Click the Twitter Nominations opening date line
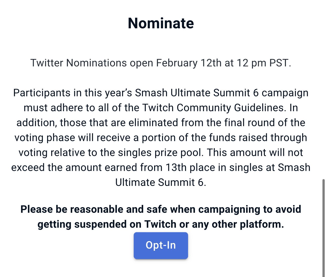This screenshot has height=277, width=327. 161,63
